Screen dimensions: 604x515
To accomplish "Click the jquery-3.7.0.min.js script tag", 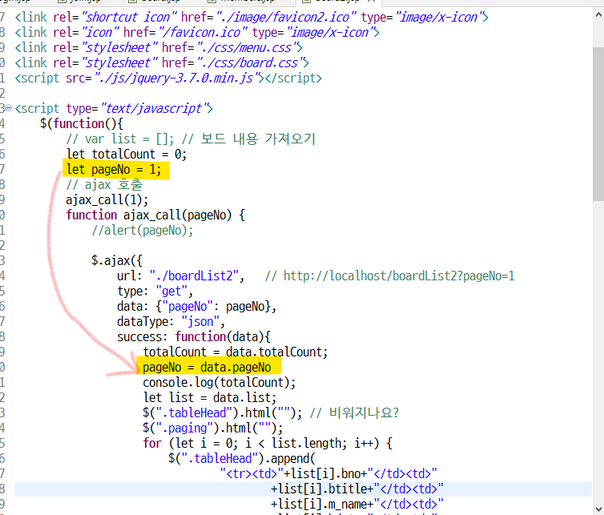I will click(168, 78).
